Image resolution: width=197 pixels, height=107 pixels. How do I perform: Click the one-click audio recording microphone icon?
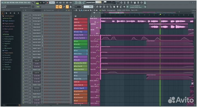[x=128, y=3]
